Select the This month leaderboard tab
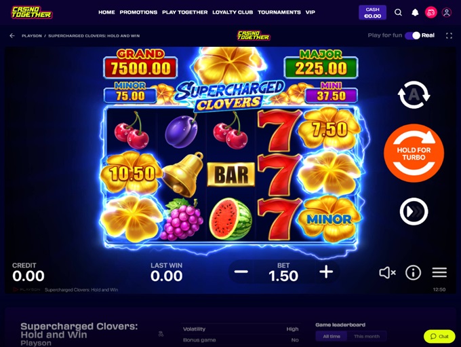This screenshot has width=461, height=347. pyautogui.click(x=366, y=336)
